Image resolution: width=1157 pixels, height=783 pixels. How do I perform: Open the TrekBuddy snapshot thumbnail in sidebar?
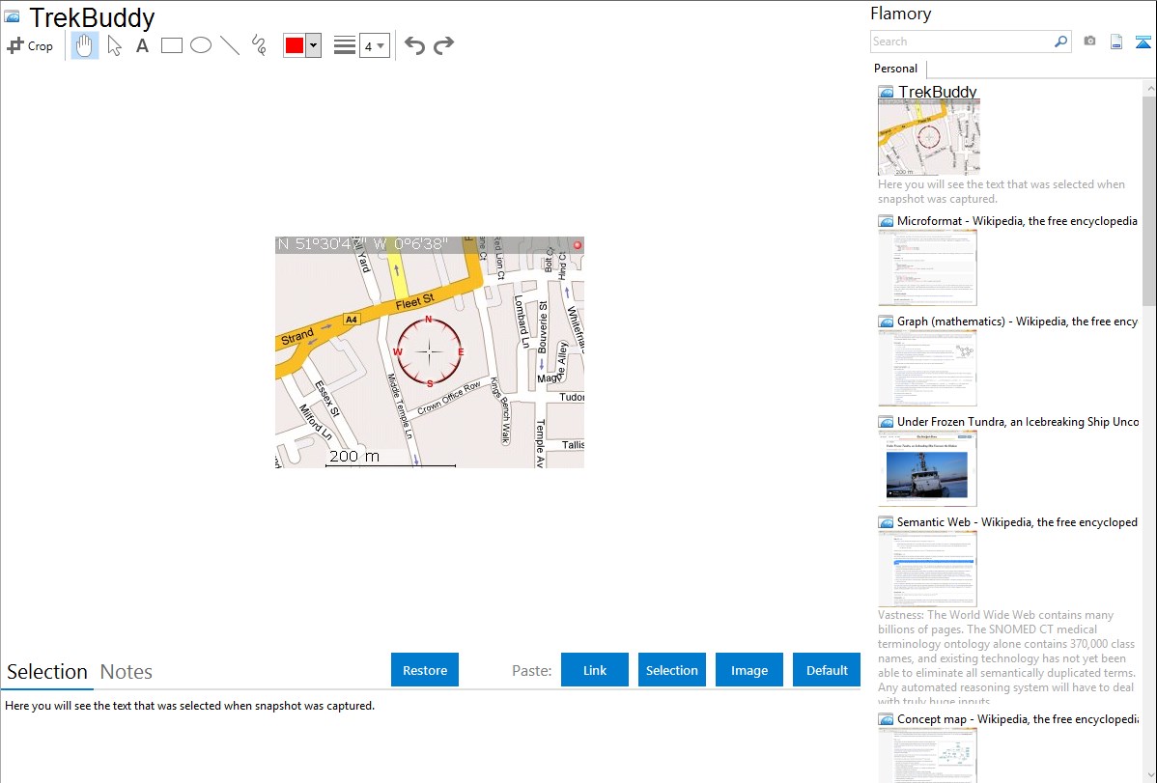coord(929,137)
